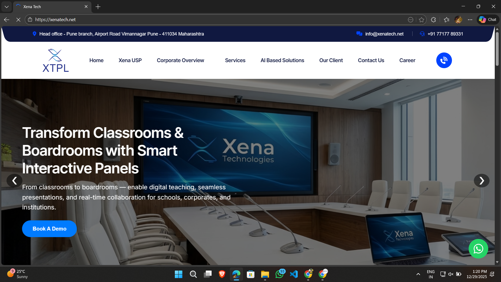Go to Contact Us page
The width and height of the screenshot is (501, 282).
point(371,60)
